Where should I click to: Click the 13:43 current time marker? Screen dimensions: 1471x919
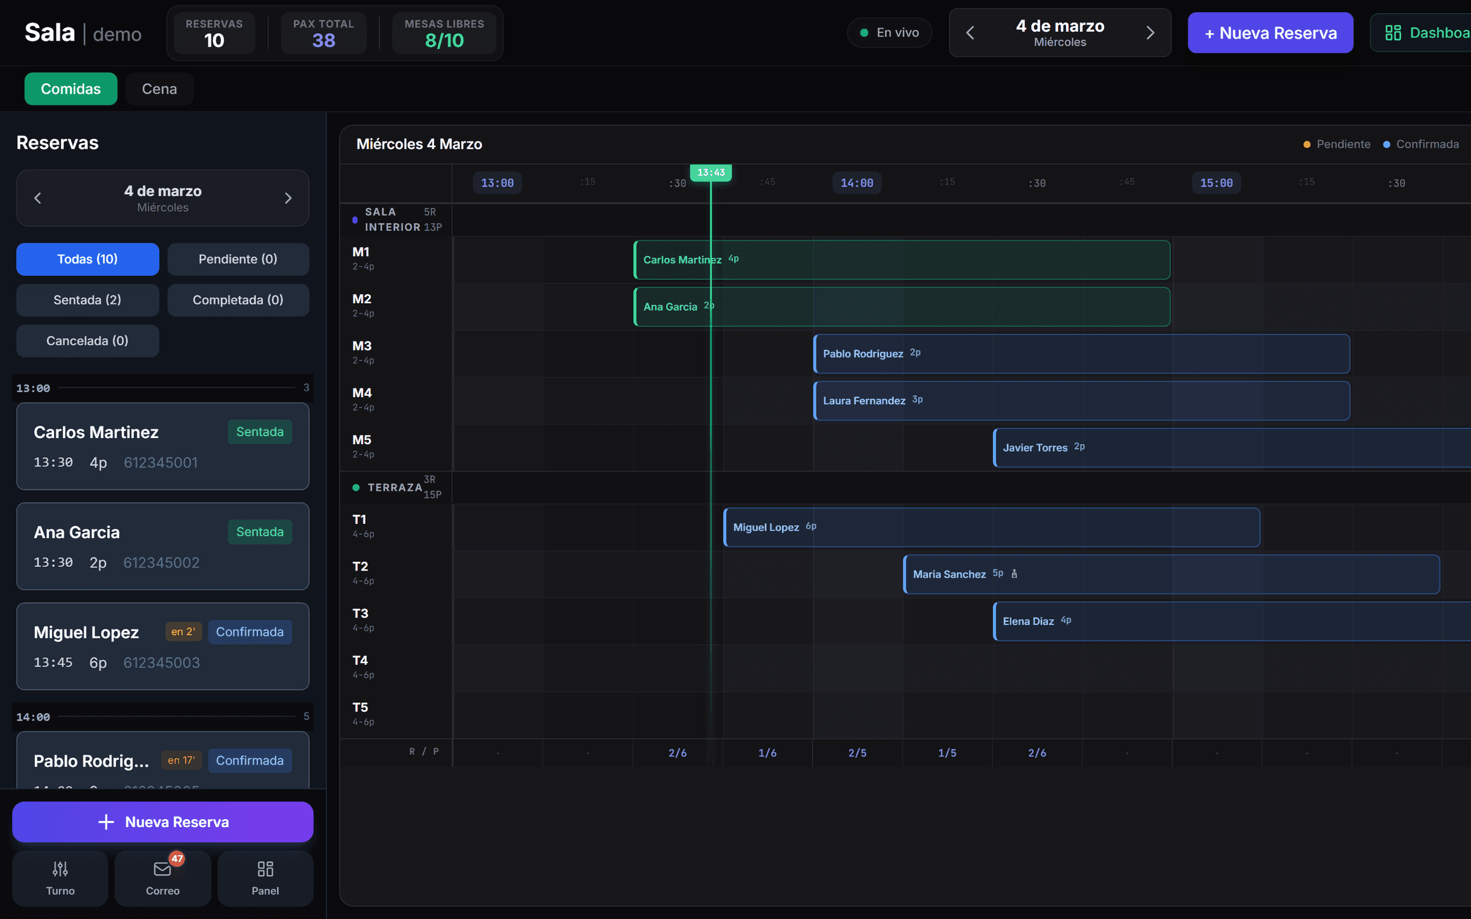[711, 173]
